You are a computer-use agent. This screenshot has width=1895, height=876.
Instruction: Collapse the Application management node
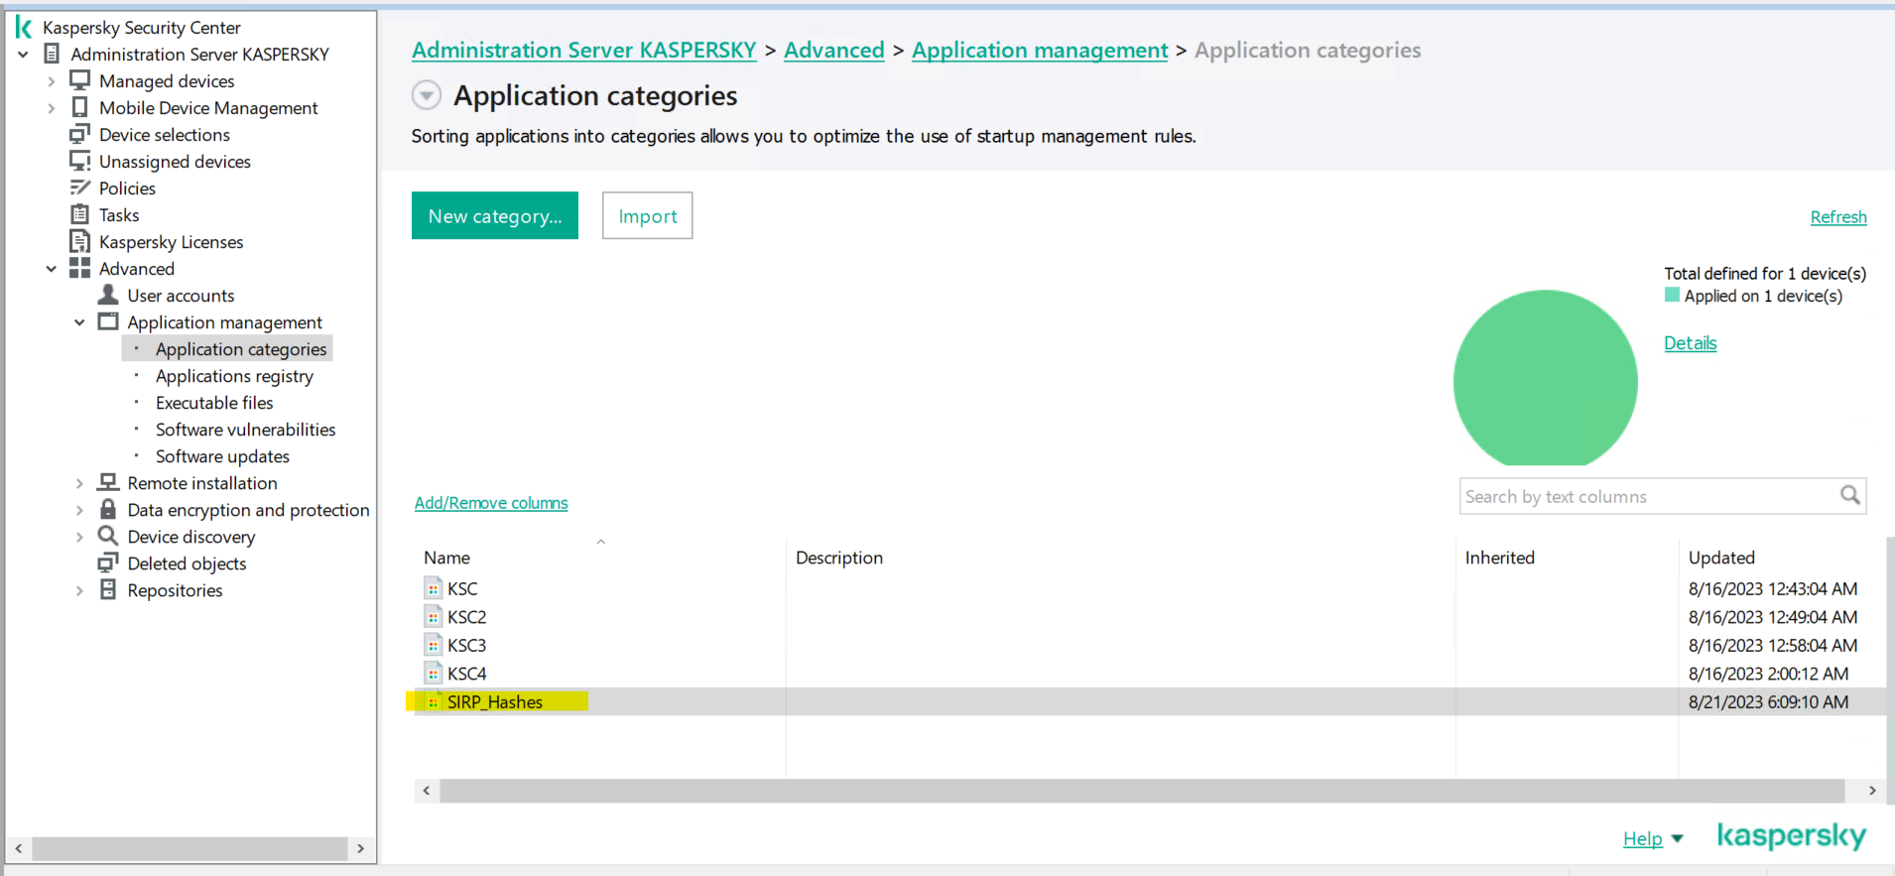79,322
